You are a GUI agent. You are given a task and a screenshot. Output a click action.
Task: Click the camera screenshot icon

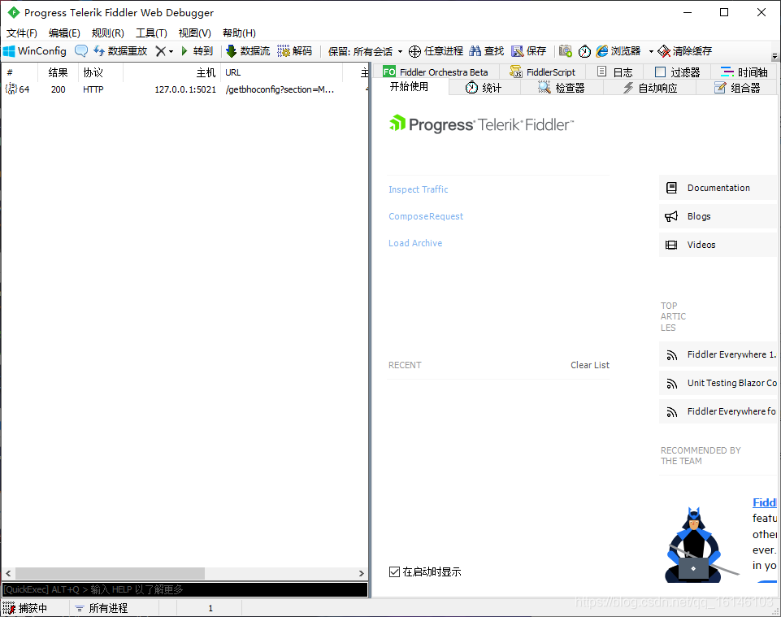(x=566, y=51)
